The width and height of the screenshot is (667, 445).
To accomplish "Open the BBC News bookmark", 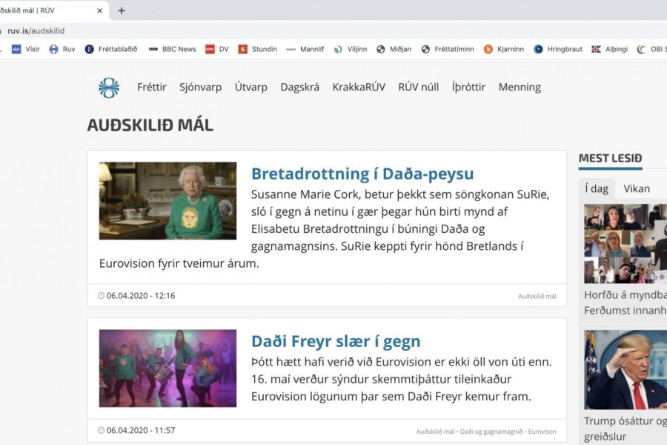I will point(172,49).
